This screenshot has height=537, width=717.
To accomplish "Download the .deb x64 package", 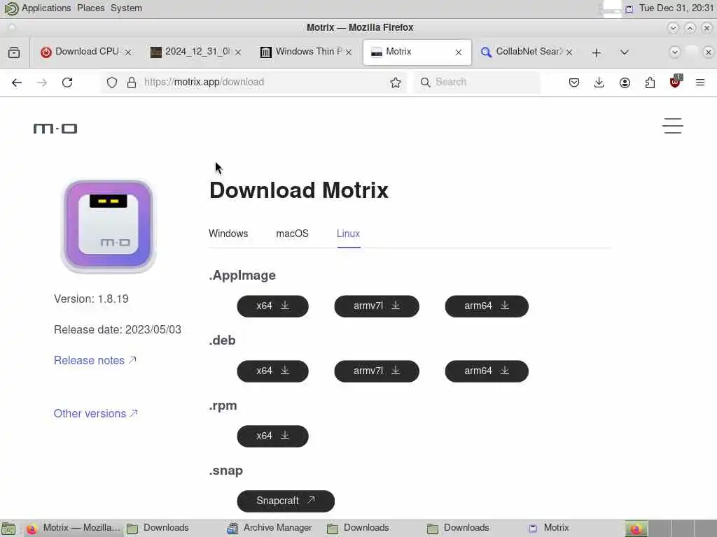I will pos(272,371).
